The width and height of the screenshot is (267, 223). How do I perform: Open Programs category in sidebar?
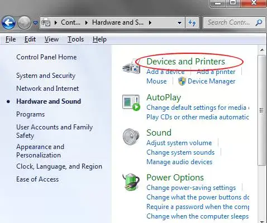coord(31,114)
